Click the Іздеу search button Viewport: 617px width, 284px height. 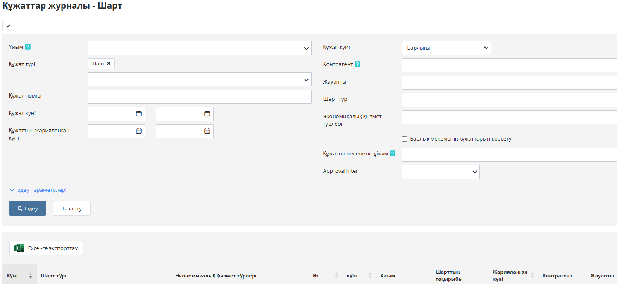(27, 208)
